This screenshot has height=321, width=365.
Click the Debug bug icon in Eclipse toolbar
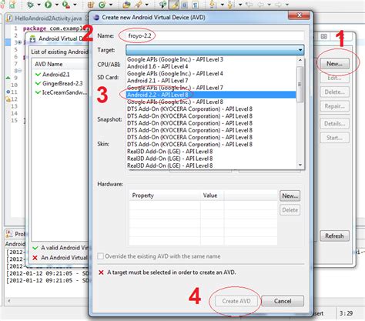click(x=30, y=5)
